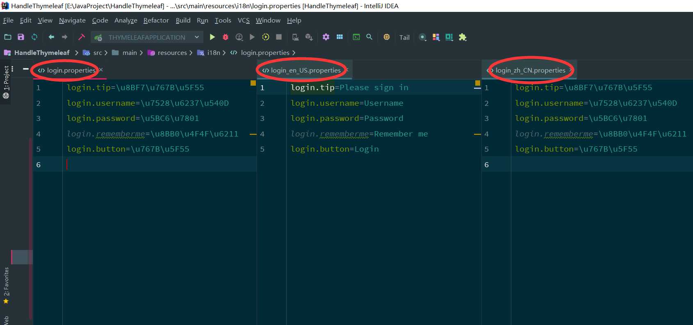693x325 pixels.
Task: Click the green puzzle piece icon
Action: [x=463, y=37]
